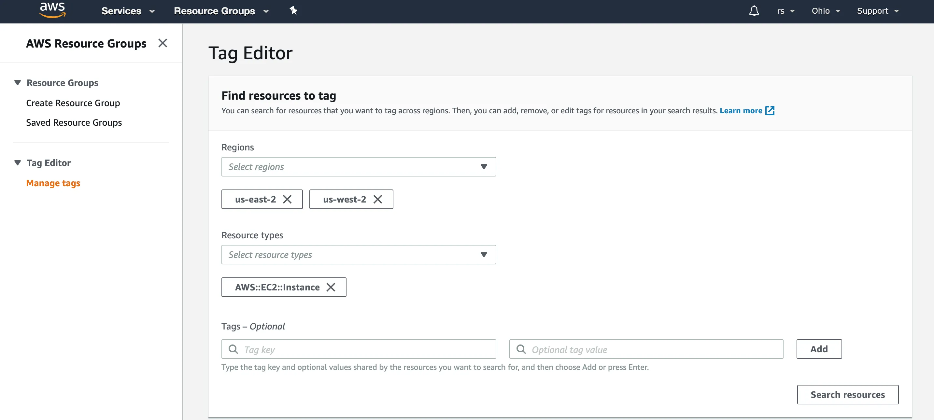Open the Services menu
The width and height of the screenshot is (934, 420).
[x=128, y=11]
